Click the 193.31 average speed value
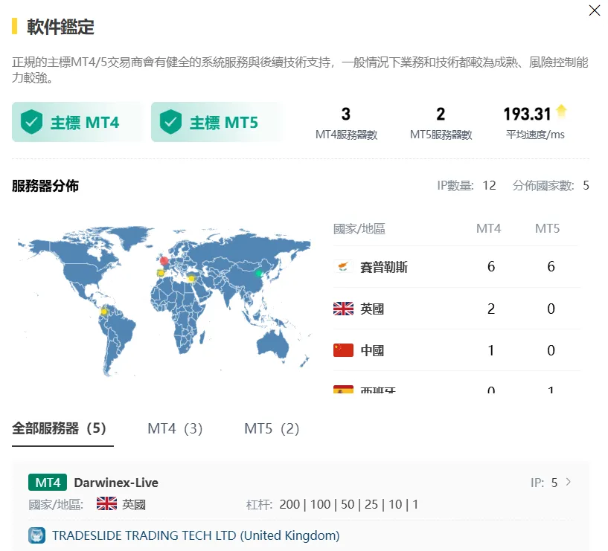The width and height of the screenshot is (608, 551). coord(527,114)
